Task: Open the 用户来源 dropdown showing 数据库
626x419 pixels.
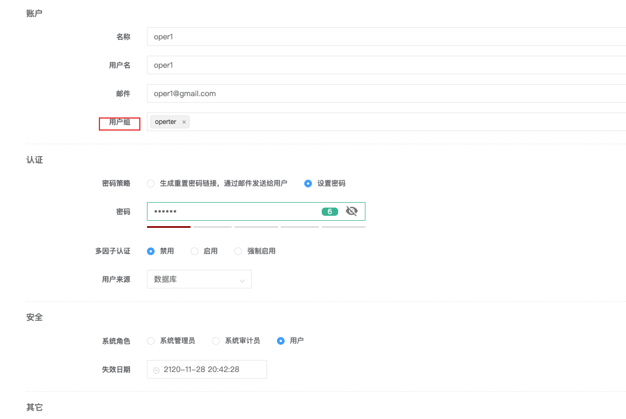Action: tap(199, 279)
